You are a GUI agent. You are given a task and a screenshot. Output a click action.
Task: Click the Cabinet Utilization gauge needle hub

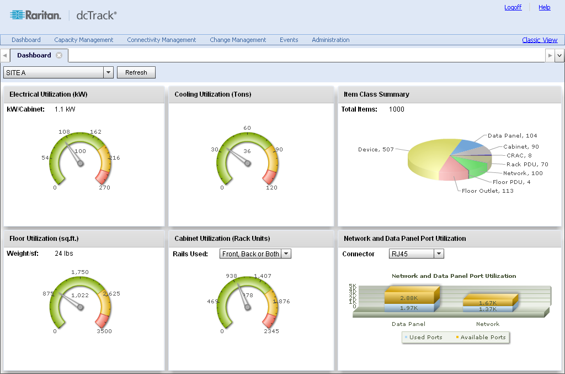click(x=248, y=307)
